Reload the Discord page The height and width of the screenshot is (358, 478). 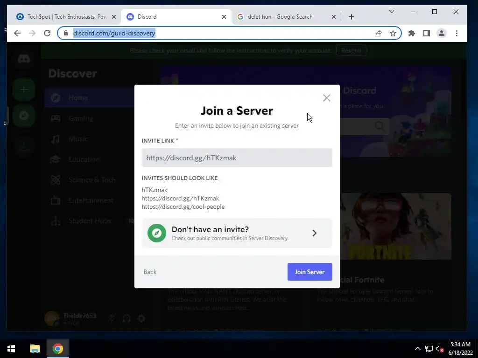coord(47,33)
